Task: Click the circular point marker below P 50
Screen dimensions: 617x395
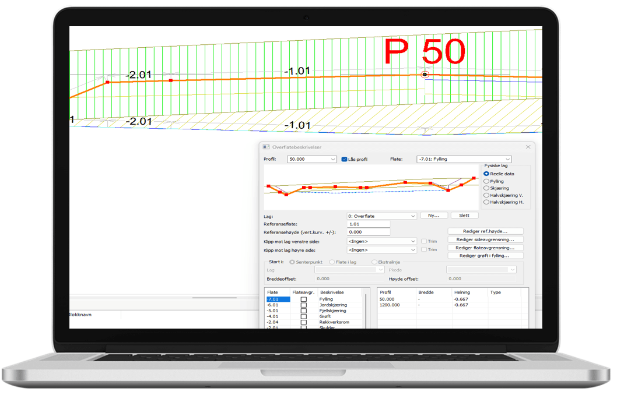Action: pos(425,74)
